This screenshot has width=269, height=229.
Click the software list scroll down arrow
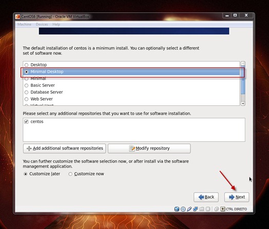[243, 103]
